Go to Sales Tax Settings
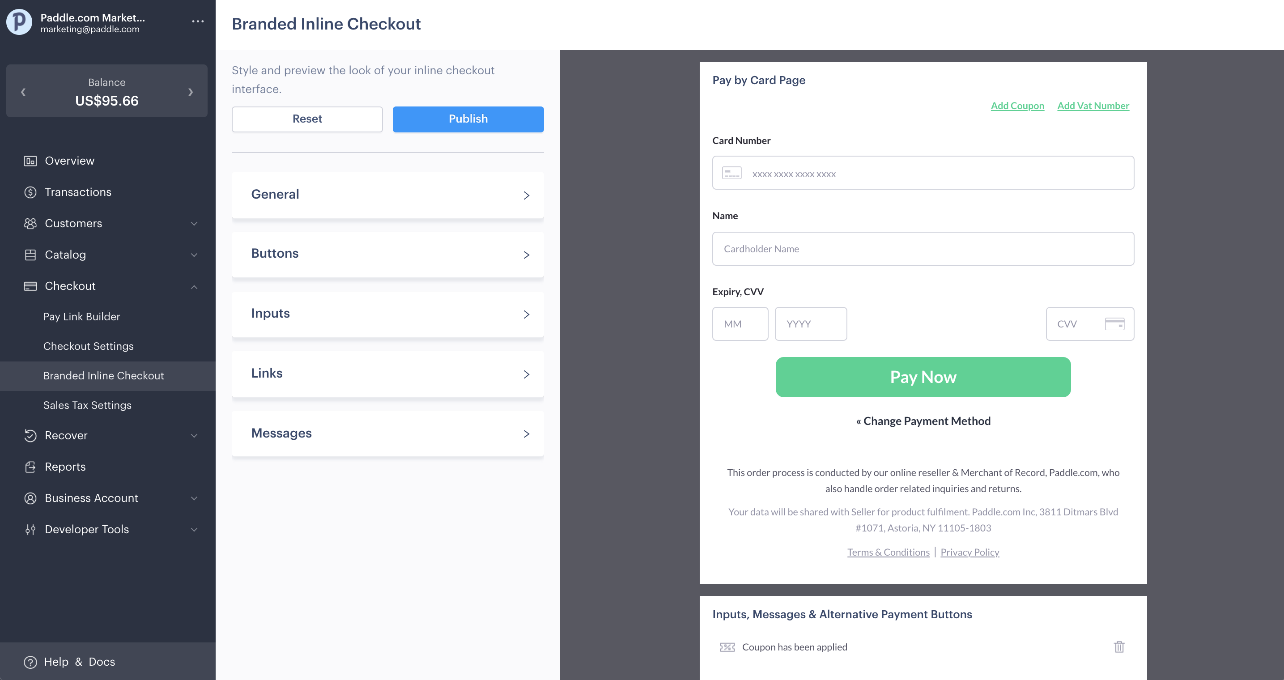1284x680 pixels. 87,405
